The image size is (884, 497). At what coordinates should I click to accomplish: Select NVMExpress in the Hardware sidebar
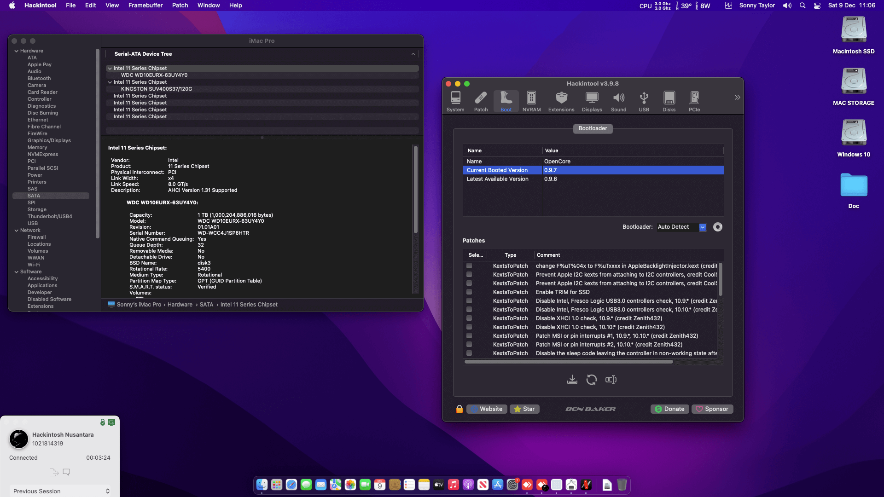tap(43, 154)
